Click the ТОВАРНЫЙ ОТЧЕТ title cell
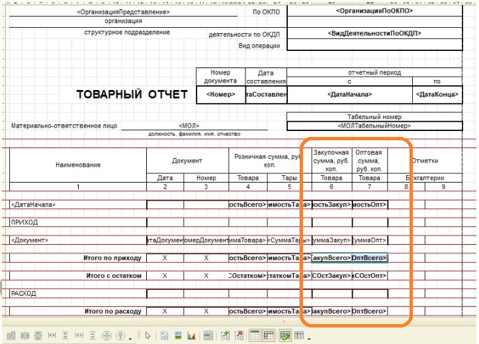This screenshot has height=344, width=479. point(132,95)
